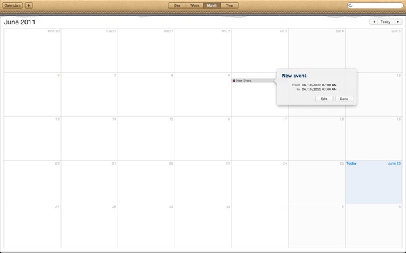Go to previous month with left arrow
The image size is (406, 253).
374,22
